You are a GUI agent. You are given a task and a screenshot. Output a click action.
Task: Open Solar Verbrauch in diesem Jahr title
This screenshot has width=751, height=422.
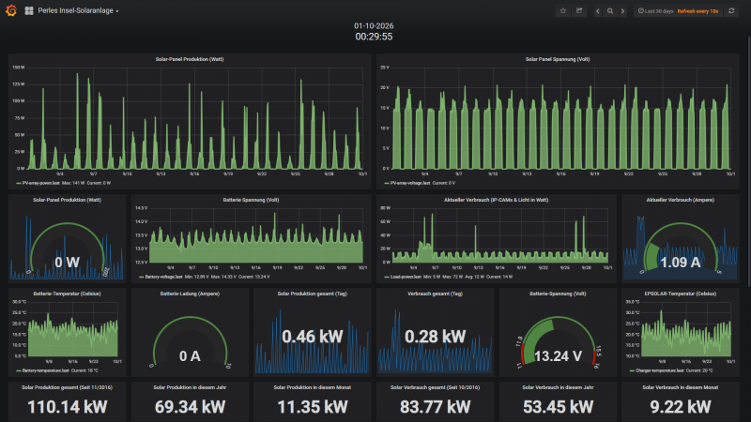click(558, 387)
